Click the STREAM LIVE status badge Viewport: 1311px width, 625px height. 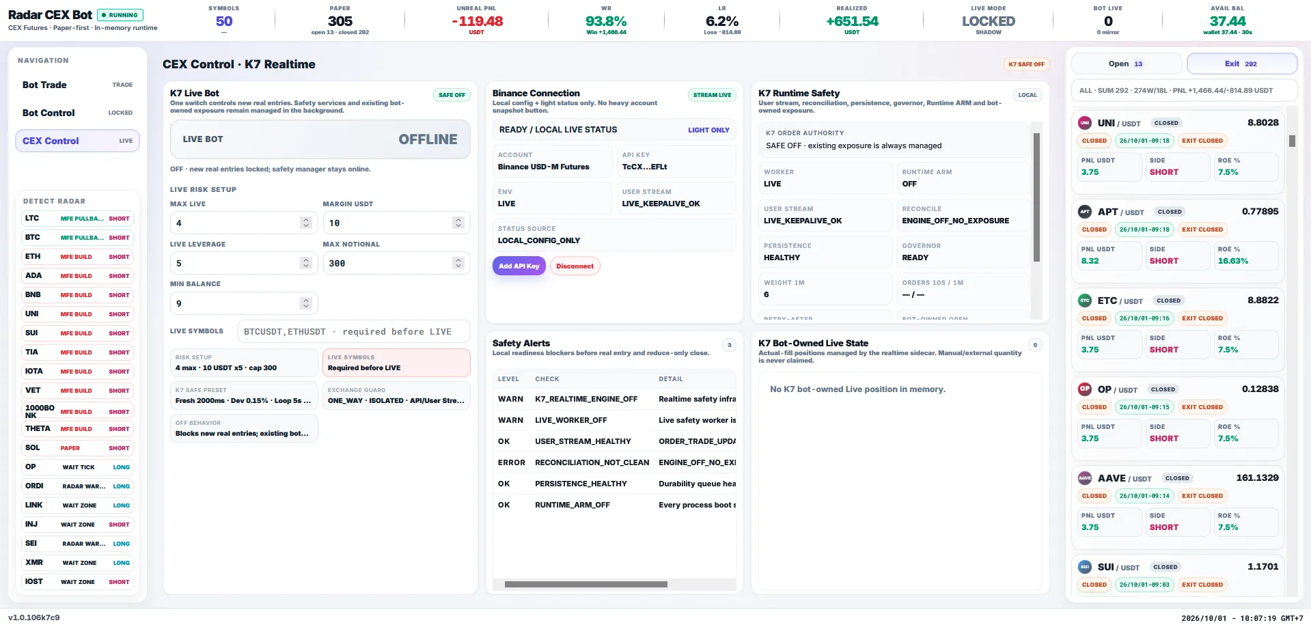[712, 95]
